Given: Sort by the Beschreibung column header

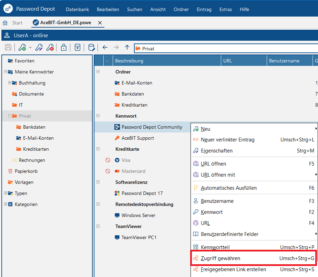Looking at the screenshot, I should [x=167, y=61].
